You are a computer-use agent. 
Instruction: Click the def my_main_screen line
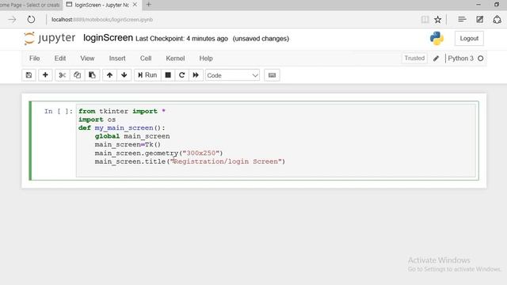point(121,128)
